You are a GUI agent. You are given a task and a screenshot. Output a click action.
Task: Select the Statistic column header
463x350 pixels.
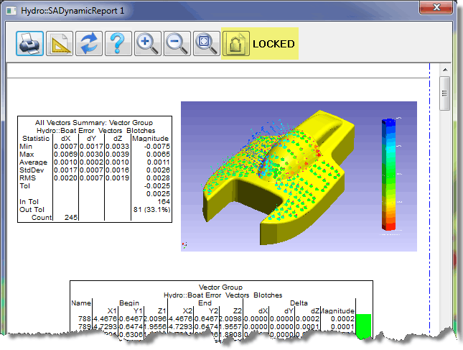pyautogui.click(x=36, y=139)
